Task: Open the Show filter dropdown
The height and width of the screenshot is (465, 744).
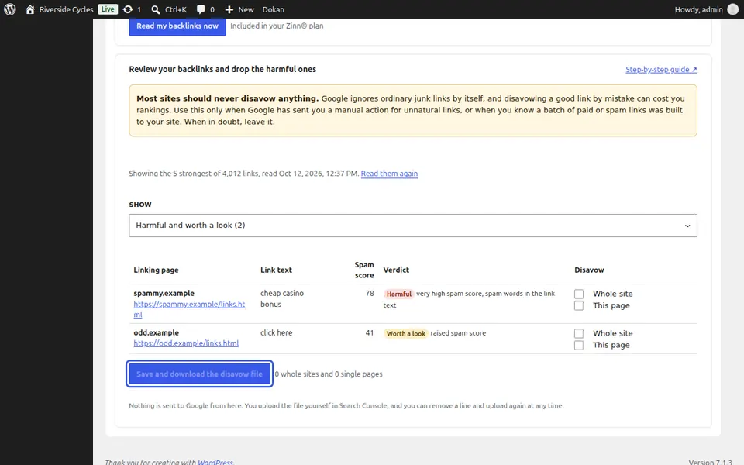Action: pyautogui.click(x=413, y=226)
